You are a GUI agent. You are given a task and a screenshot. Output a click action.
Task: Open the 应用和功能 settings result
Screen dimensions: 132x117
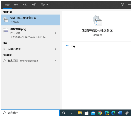30,49
